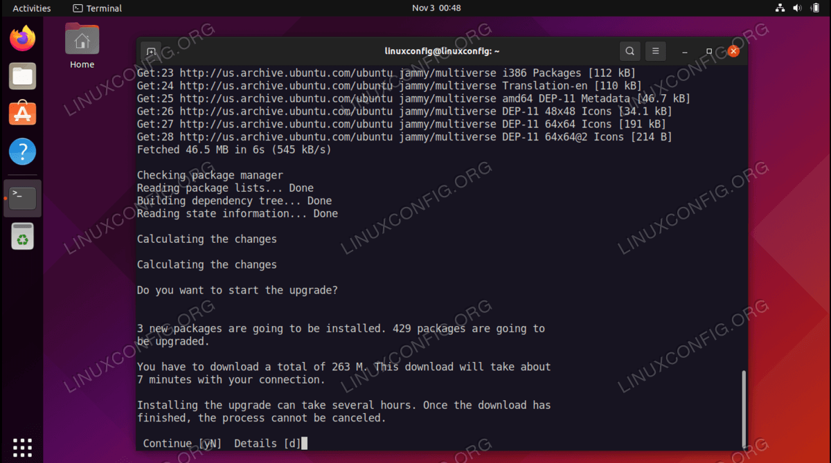Screen dimensions: 831x463
Task: Click the terminal vertical scrollbar
Action: click(744, 408)
